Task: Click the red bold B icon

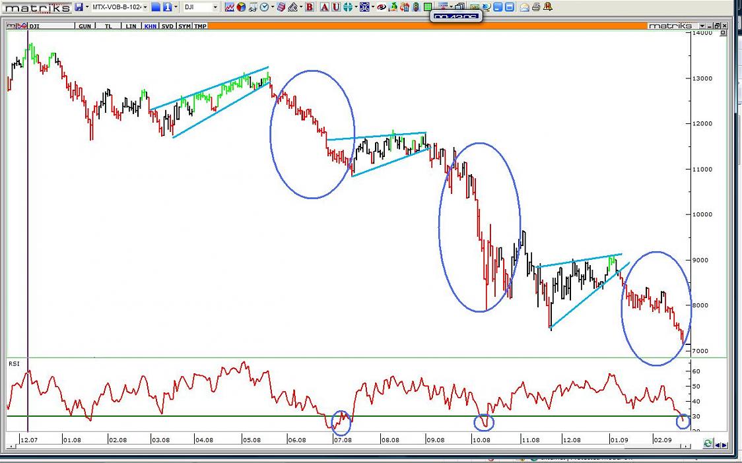Action: (x=309, y=7)
